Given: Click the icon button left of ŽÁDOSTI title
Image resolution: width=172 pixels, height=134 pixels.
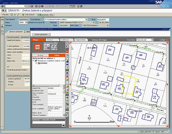Looking at the screenshot, I should click(4, 11).
